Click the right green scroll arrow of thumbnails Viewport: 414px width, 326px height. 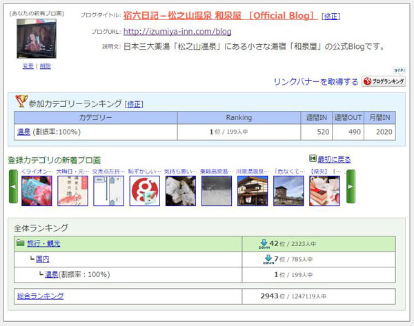pos(351,186)
